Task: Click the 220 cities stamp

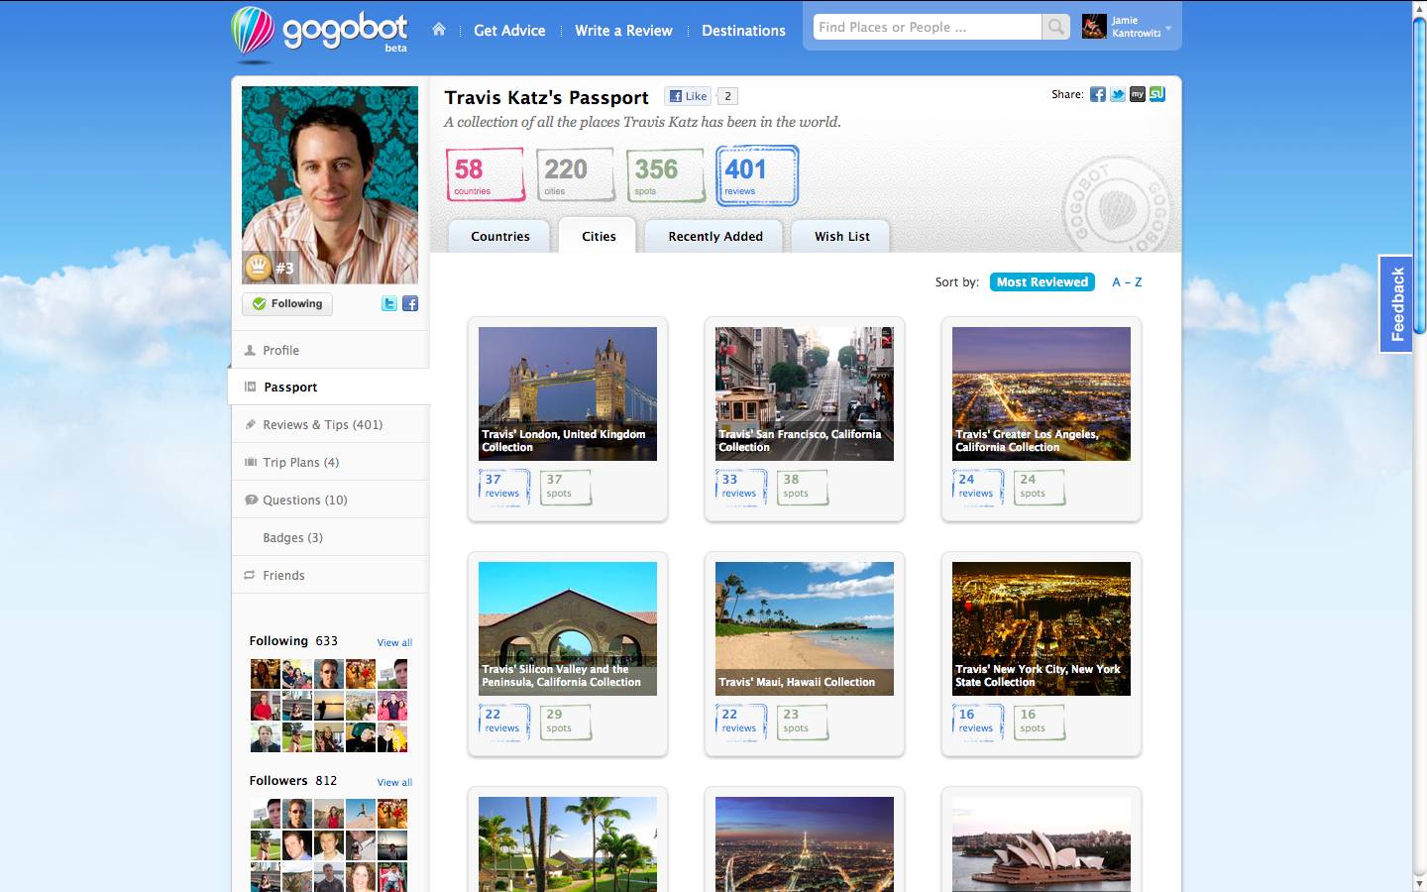Action: click(x=575, y=174)
